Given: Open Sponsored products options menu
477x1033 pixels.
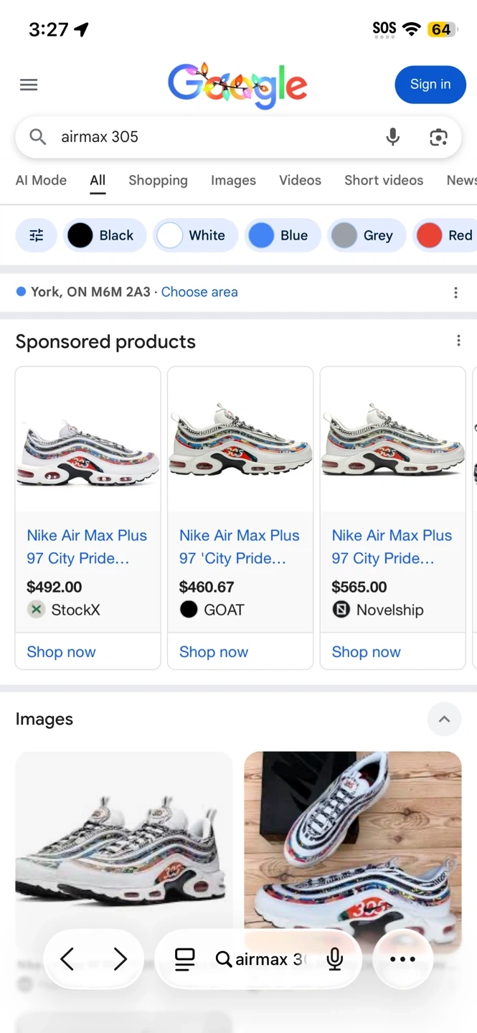Looking at the screenshot, I should [458, 341].
